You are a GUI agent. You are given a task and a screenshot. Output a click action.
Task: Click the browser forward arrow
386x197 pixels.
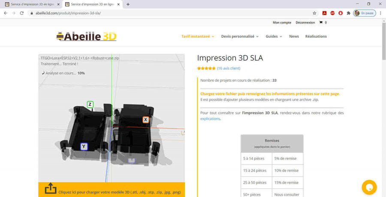tap(14, 13)
